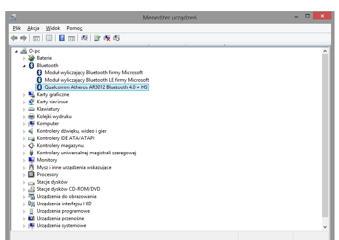Click the Back arrow in toolbar
Image resolution: width=339 pixels, height=240 pixels.
(x=14, y=38)
